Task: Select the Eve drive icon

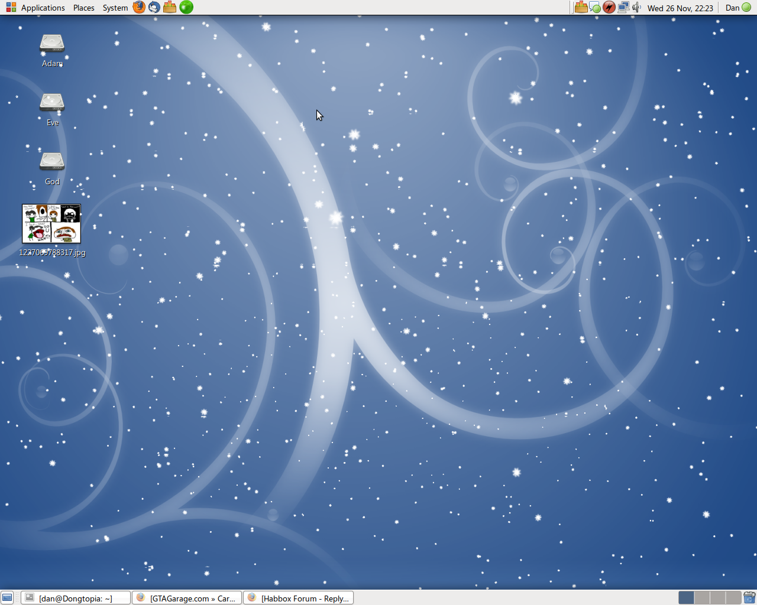Action: click(52, 103)
